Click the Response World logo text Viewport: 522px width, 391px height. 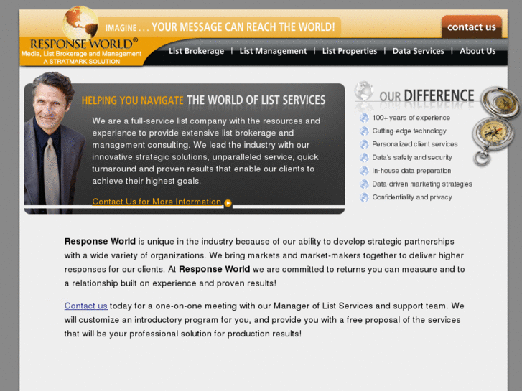click(84, 44)
